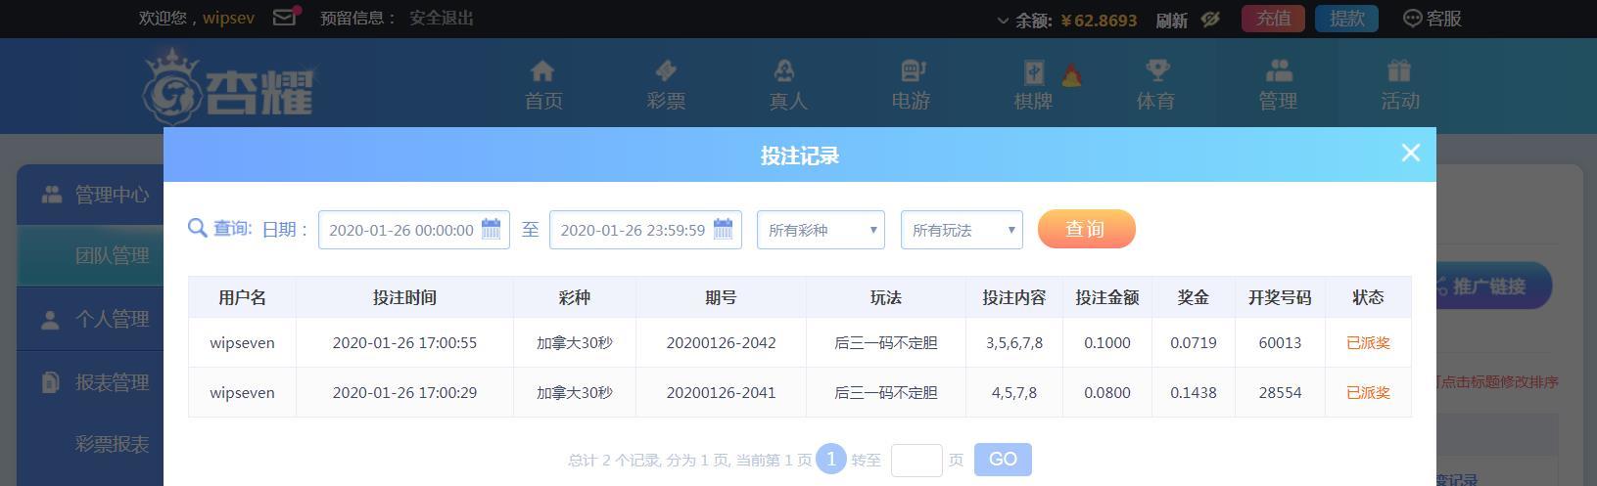Select 个人管理 in the sidebar
Screen dimensions: 1597x486
click(112, 320)
